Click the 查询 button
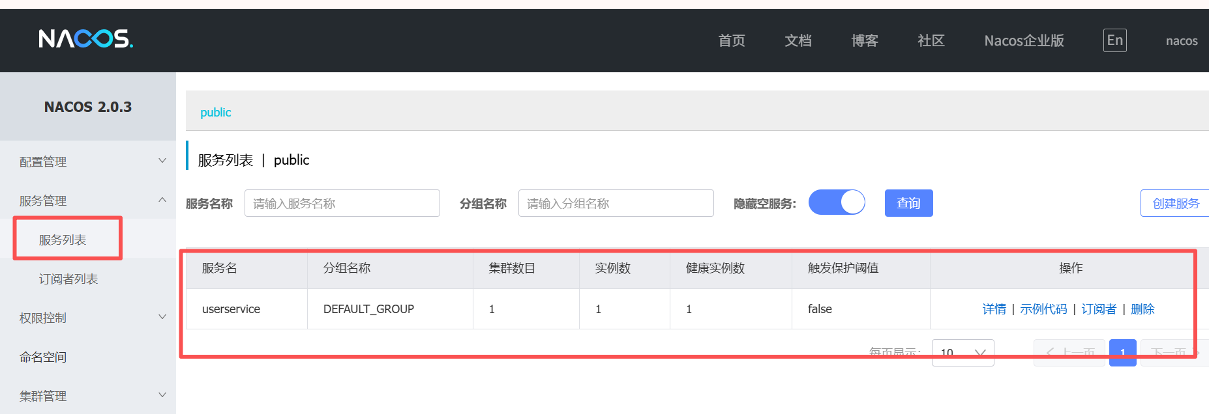Viewport: 1209px width, 414px height. pos(909,203)
